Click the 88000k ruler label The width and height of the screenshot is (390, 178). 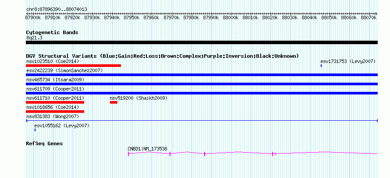230,18
